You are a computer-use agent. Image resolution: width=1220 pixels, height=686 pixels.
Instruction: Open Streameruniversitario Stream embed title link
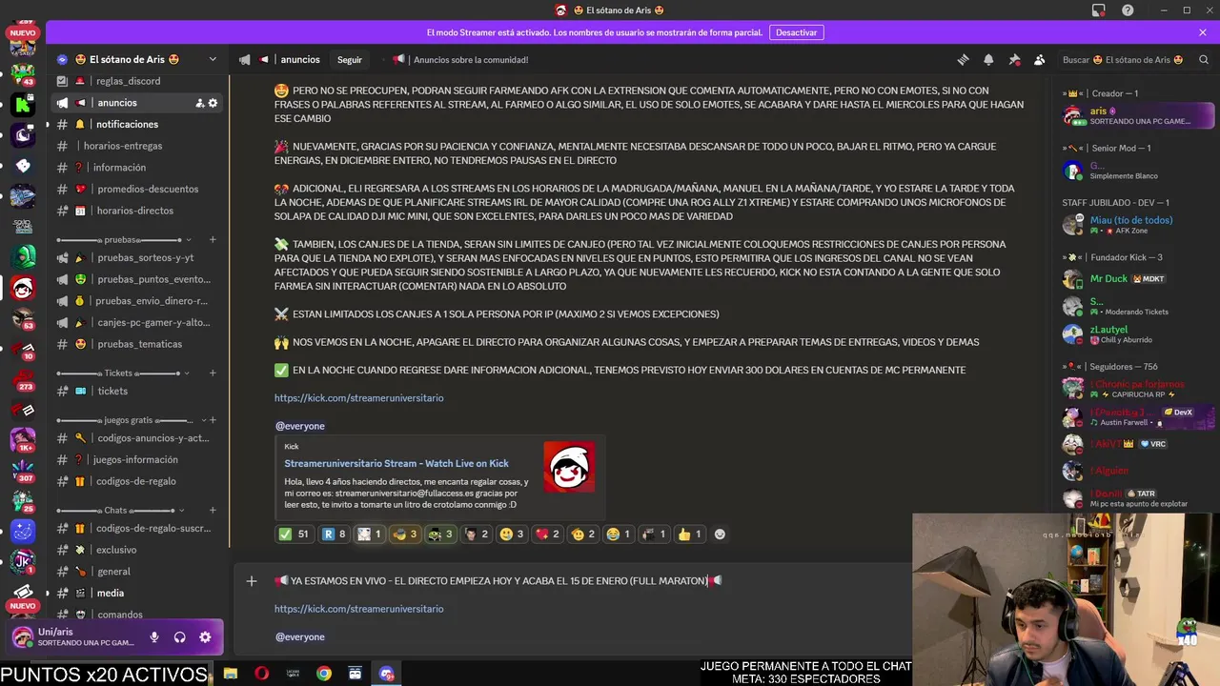coord(396,463)
